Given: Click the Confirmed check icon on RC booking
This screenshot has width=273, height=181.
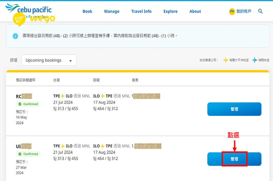Looking at the screenshot, I should (x=20, y=104).
